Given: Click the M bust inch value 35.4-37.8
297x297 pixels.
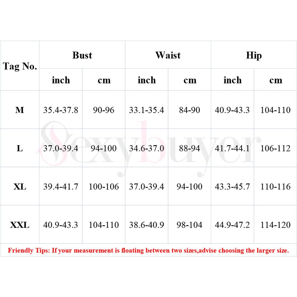Looking at the screenshot, I should point(61,110).
